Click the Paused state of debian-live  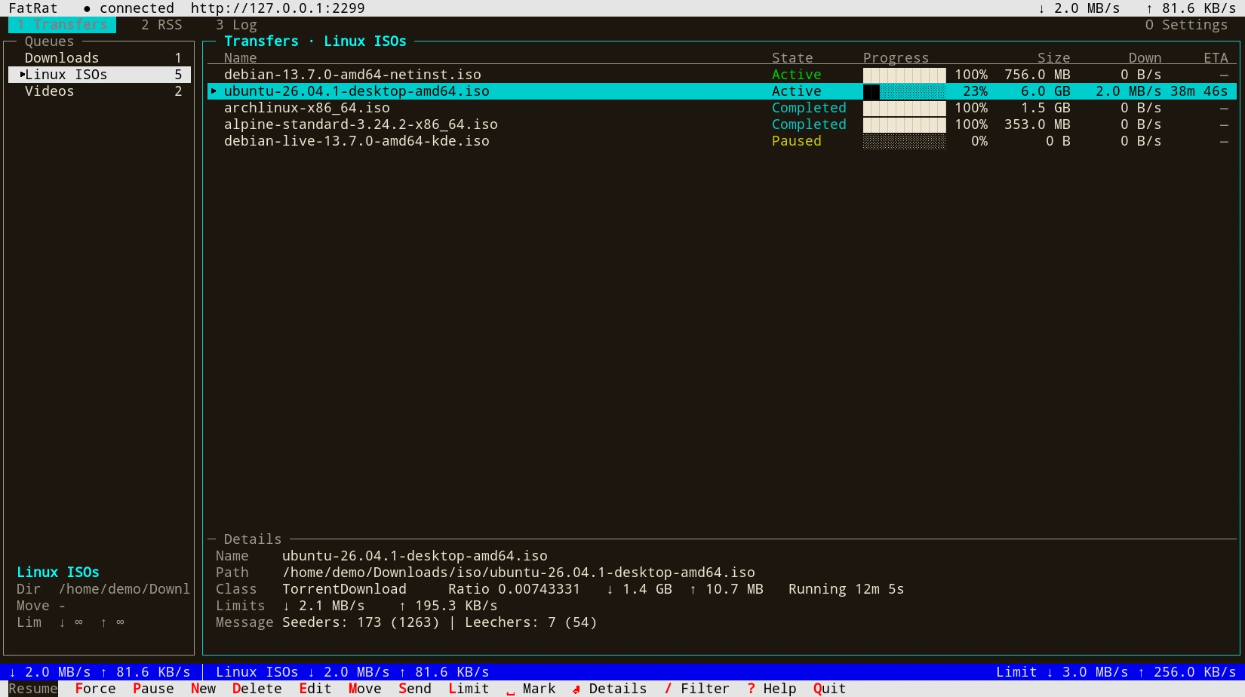796,141
